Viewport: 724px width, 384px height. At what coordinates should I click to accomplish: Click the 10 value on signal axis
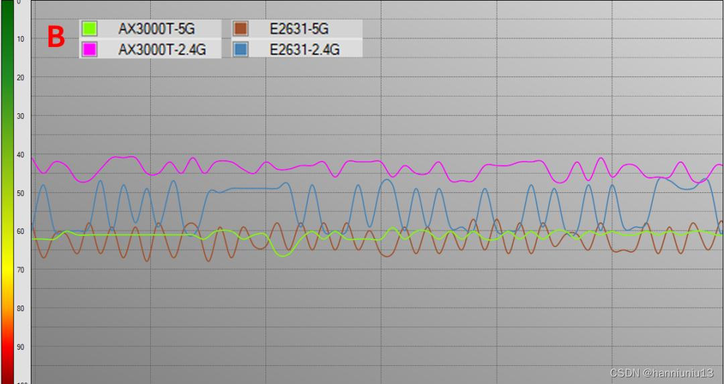(20, 40)
